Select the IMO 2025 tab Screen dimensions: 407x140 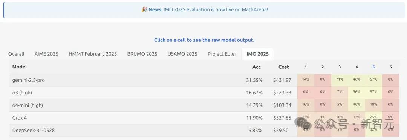[257, 54]
